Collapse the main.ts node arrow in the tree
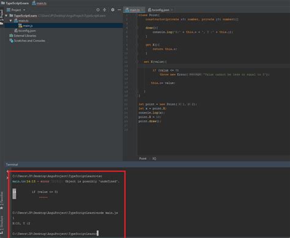This screenshot has height=238, width=290. [11, 21]
